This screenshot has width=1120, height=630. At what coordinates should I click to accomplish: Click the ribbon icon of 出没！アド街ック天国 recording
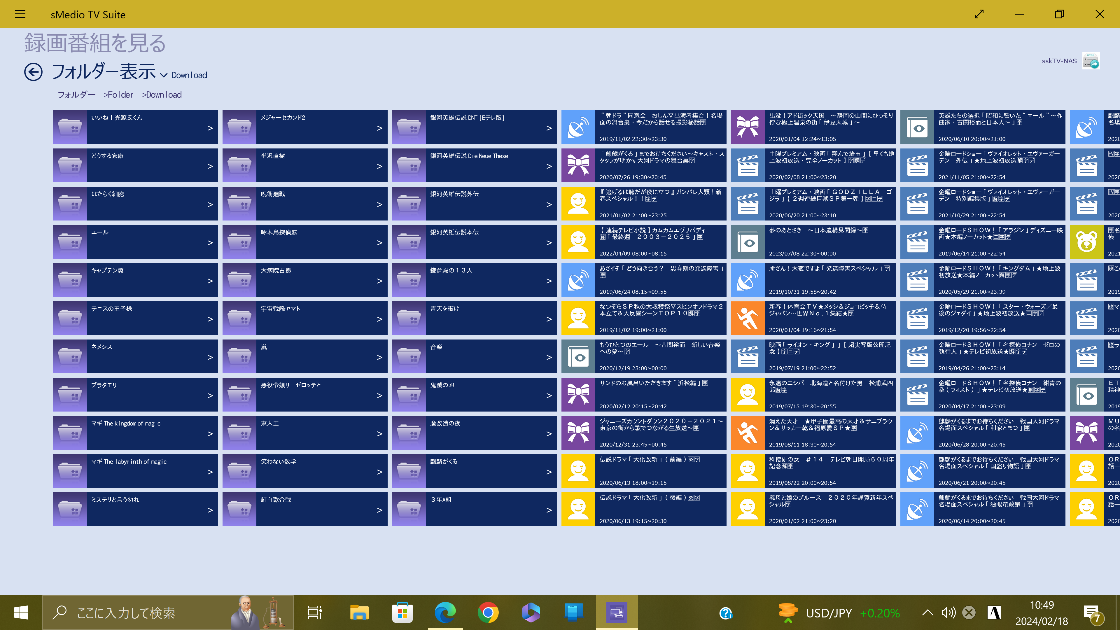748,127
